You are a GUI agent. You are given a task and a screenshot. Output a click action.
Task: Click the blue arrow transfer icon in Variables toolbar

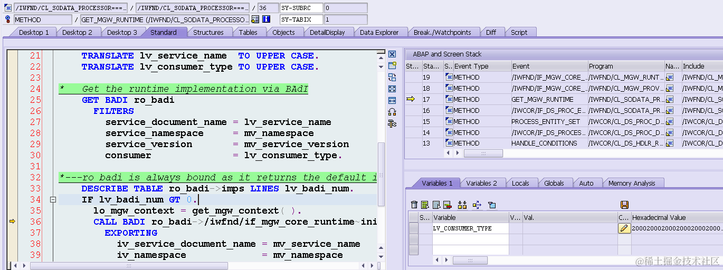[x=477, y=205]
